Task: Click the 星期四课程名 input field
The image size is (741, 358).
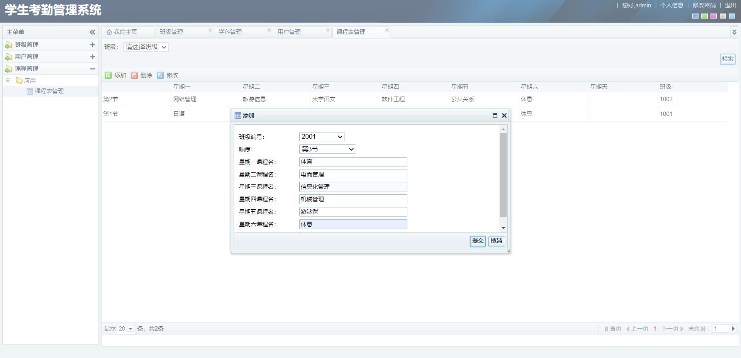Action: 353,199
